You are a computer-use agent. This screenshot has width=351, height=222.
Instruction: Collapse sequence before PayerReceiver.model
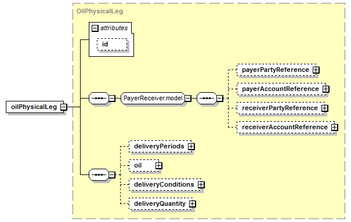pyautogui.click(x=112, y=98)
